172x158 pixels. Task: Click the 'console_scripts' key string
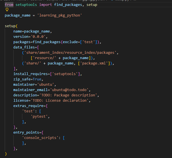click(x=40, y=138)
